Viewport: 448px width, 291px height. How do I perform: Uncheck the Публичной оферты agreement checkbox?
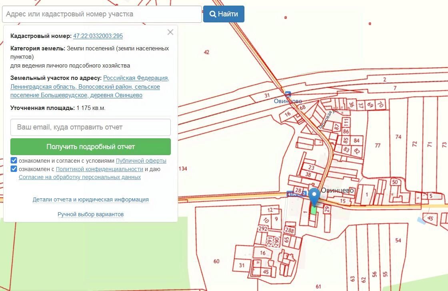tap(14, 161)
